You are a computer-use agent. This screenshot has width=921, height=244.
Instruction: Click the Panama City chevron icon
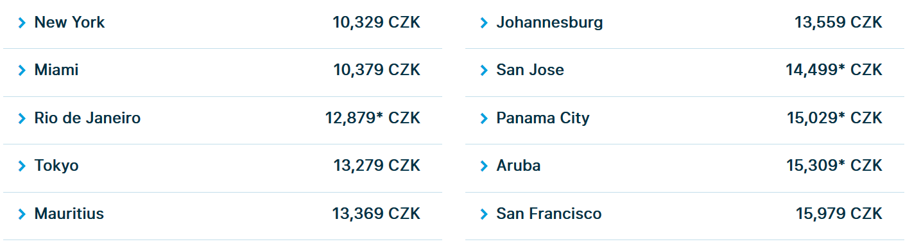tap(485, 119)
